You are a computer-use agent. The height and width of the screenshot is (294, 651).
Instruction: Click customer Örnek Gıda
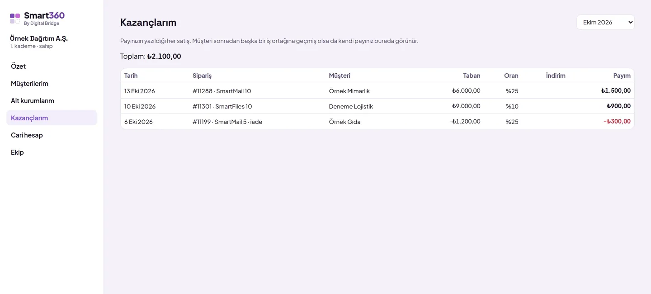(345, 122)
